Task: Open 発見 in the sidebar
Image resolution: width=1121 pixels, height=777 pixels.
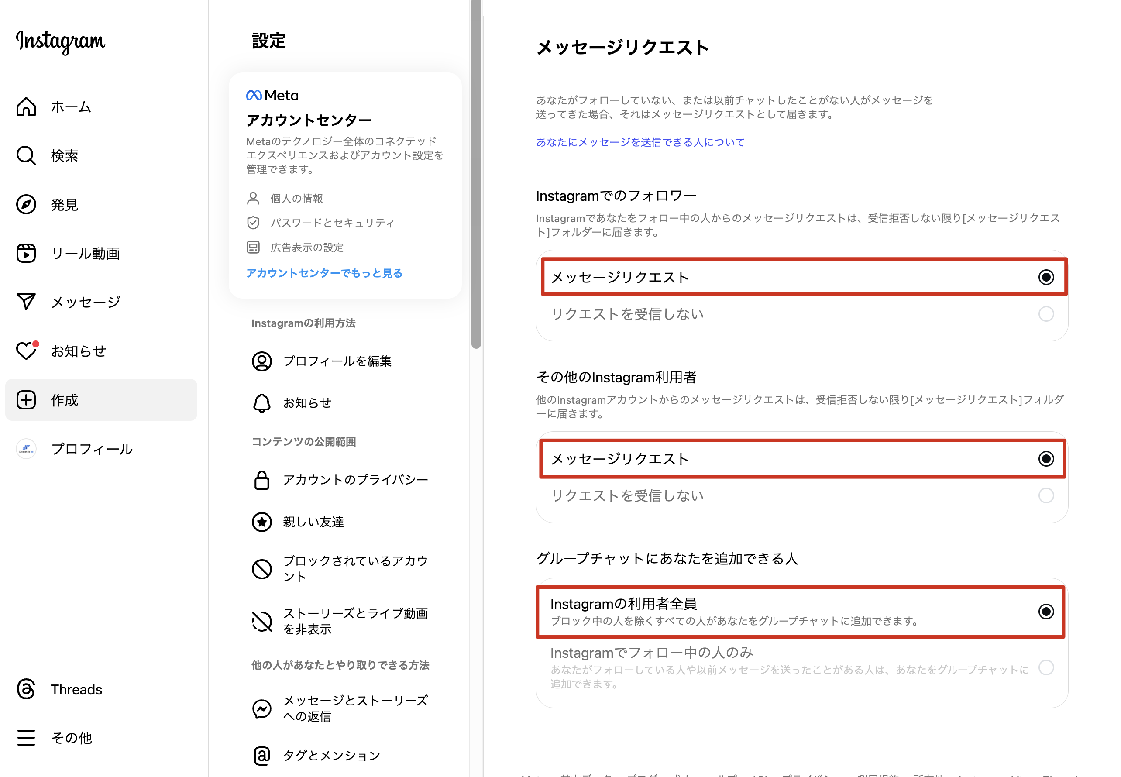Action: coord(101,204)
